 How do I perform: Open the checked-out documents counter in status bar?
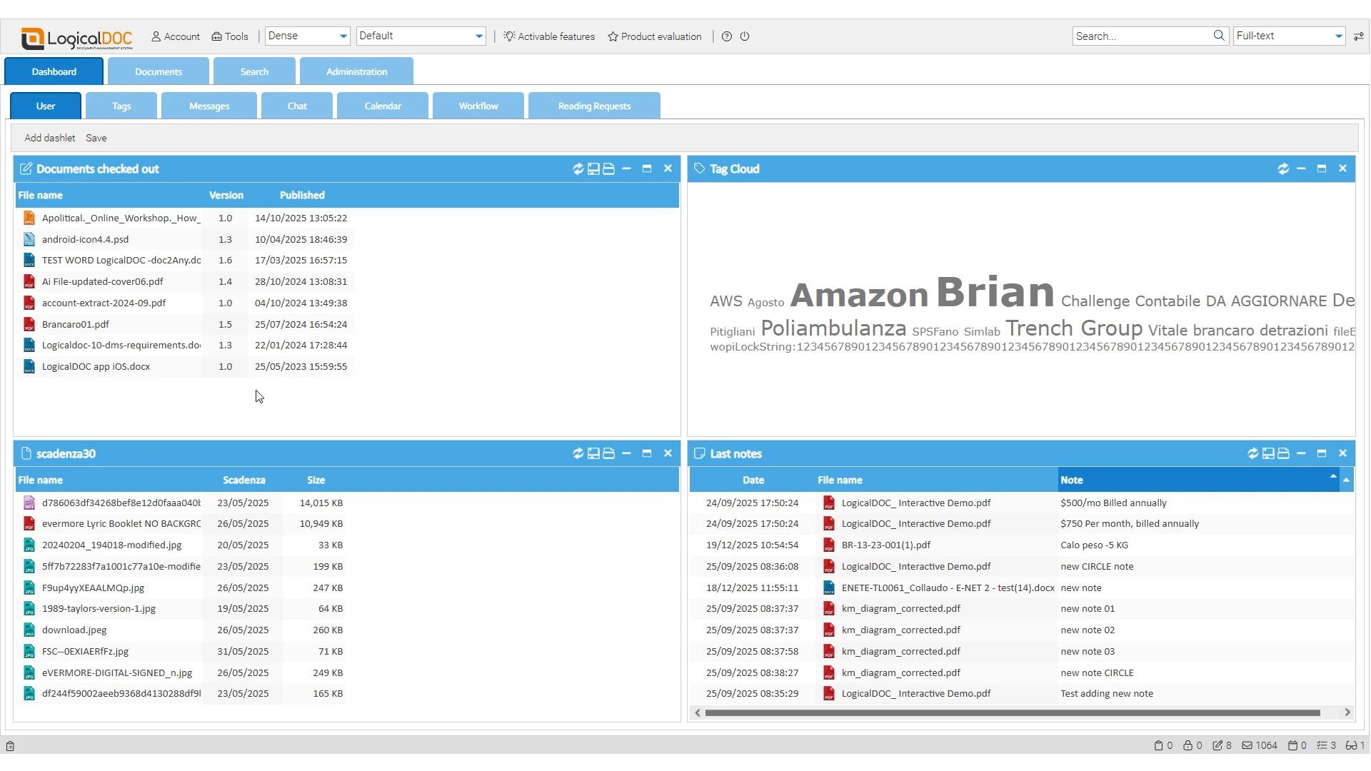[1222, 746]
